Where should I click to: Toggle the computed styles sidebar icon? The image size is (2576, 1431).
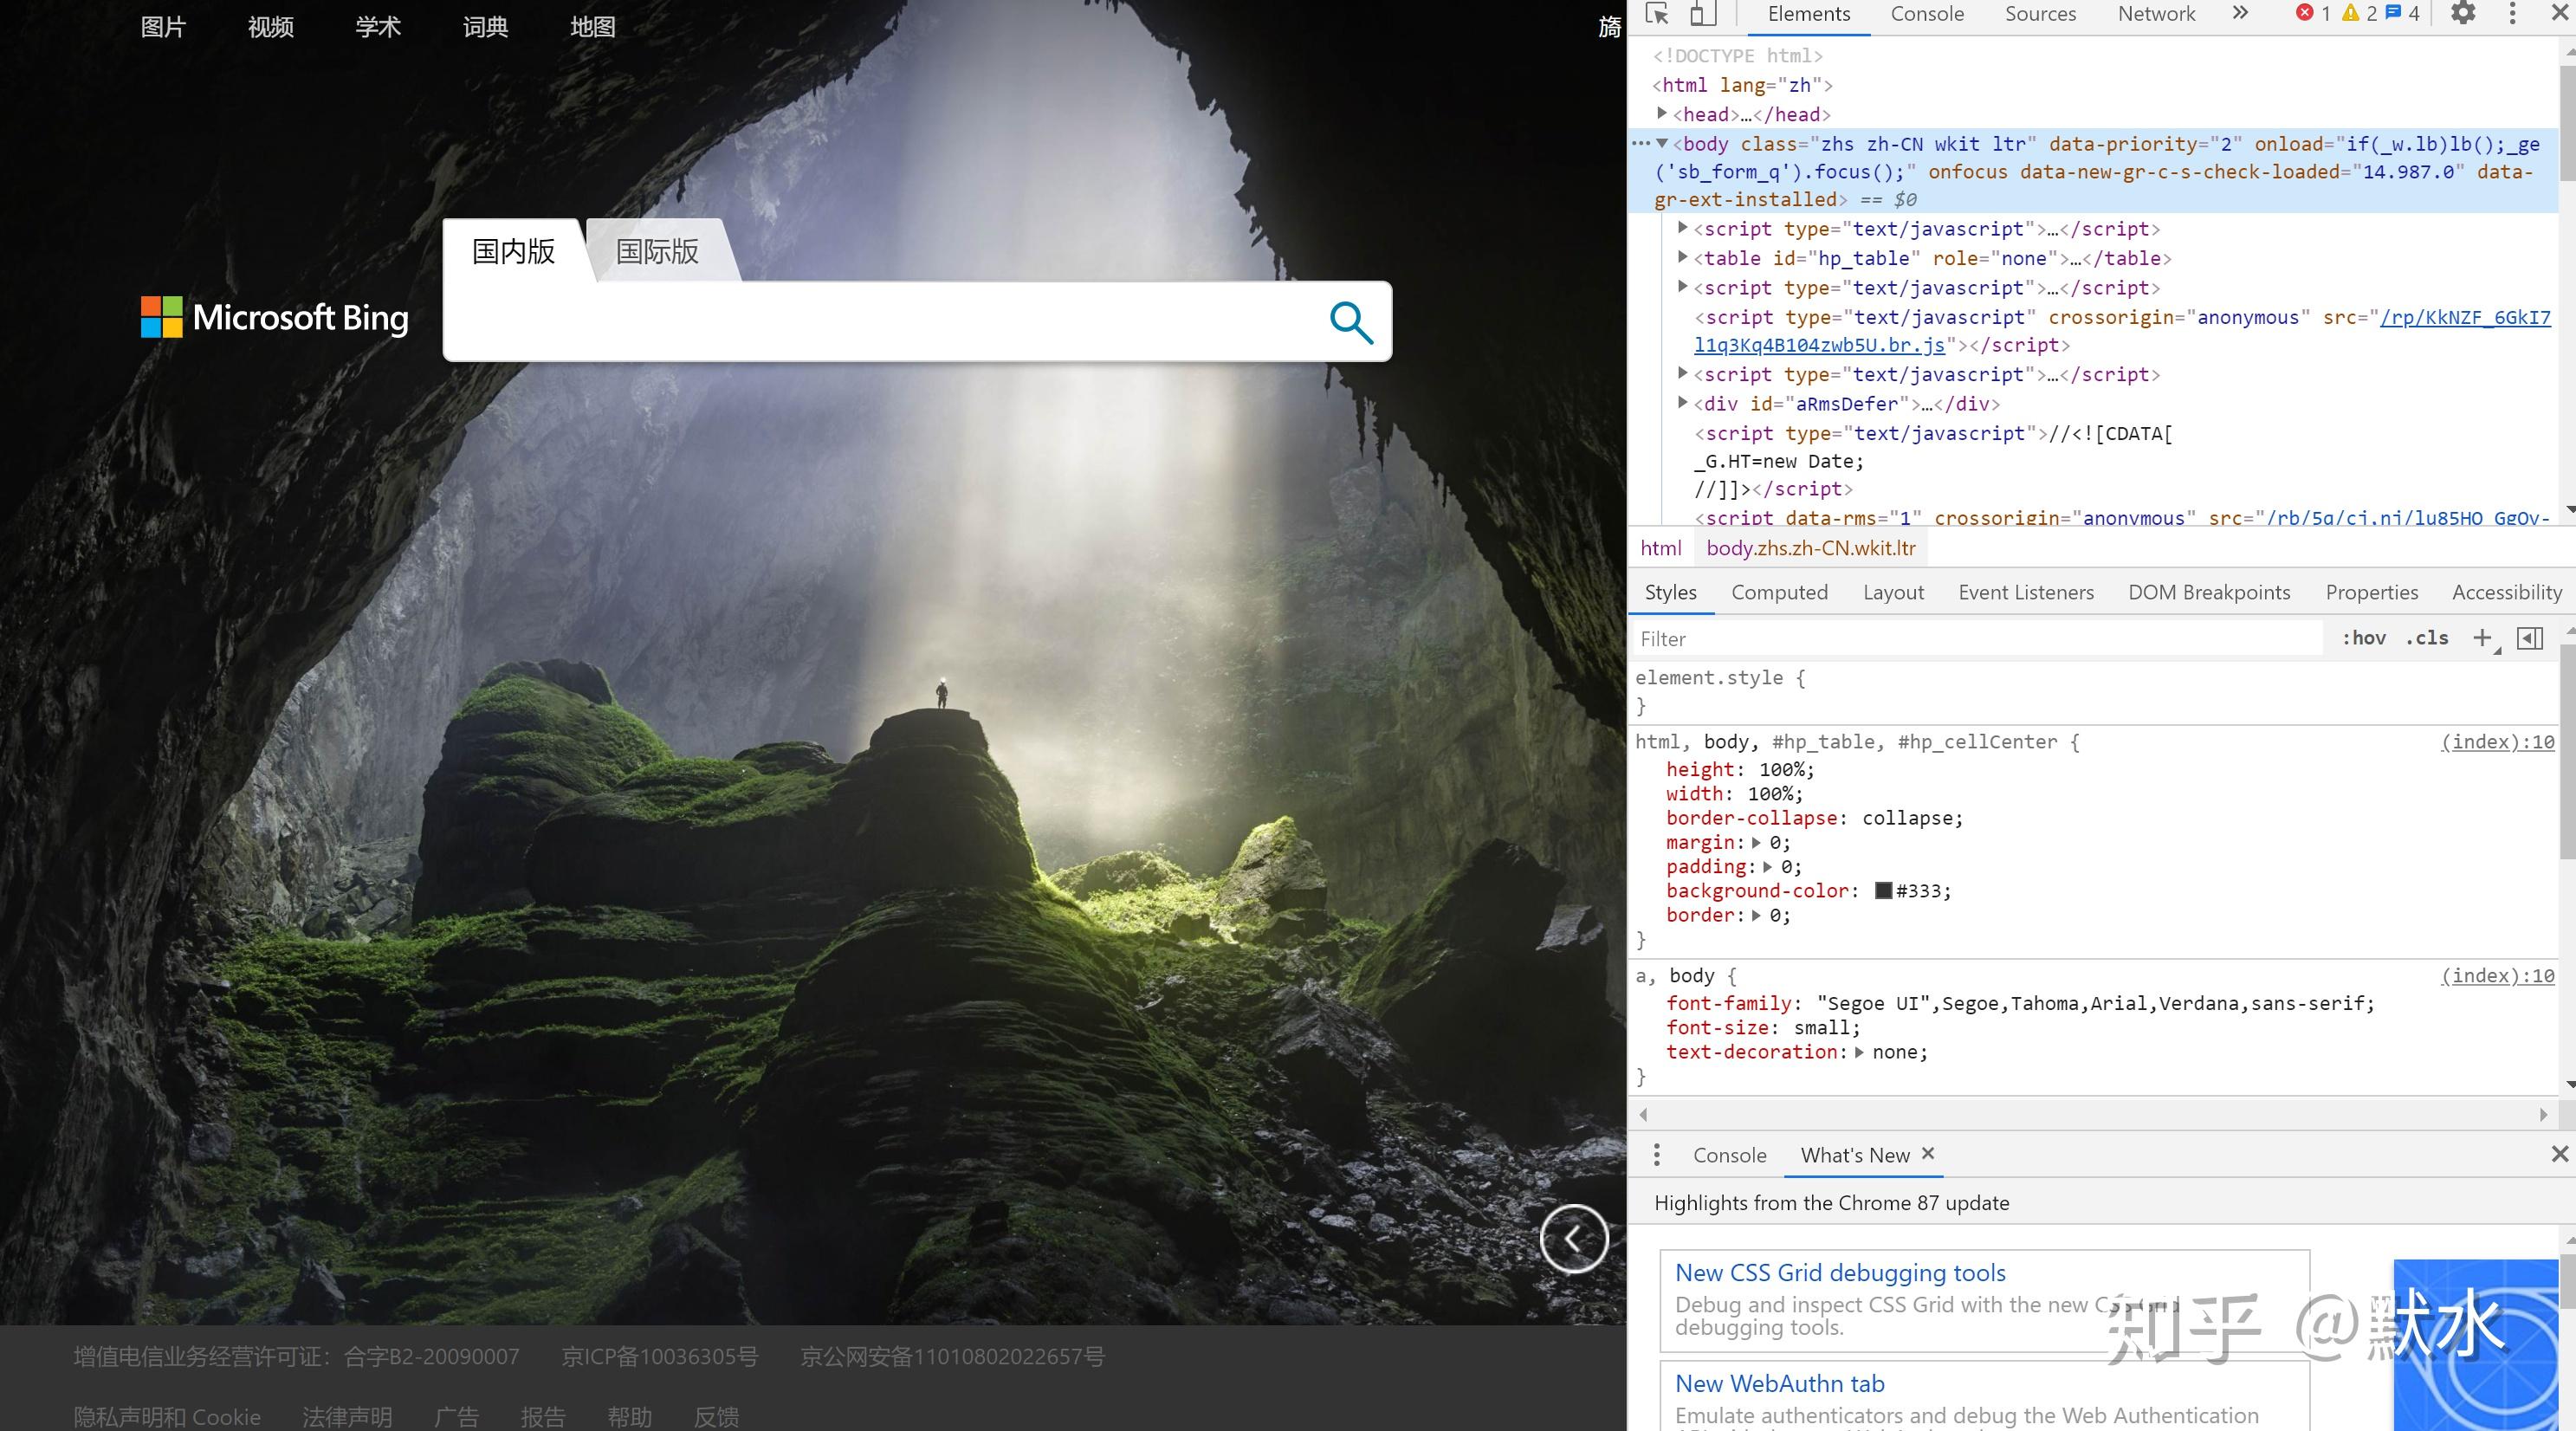(x=2530, y=638)
